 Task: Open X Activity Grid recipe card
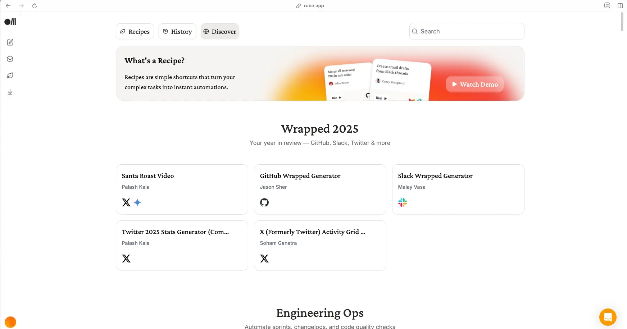320,245
